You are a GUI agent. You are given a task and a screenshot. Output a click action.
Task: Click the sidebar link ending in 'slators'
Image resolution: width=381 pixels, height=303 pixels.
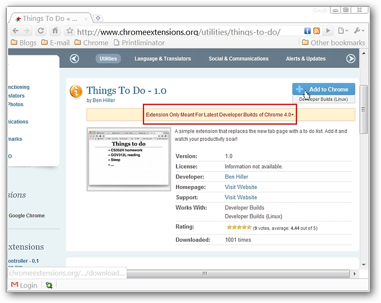click(x=16, y=95)
